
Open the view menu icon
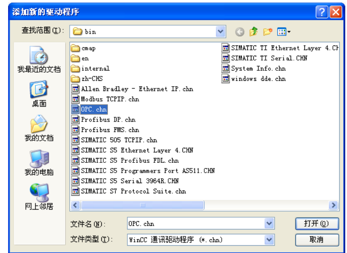tap(284, 32)
